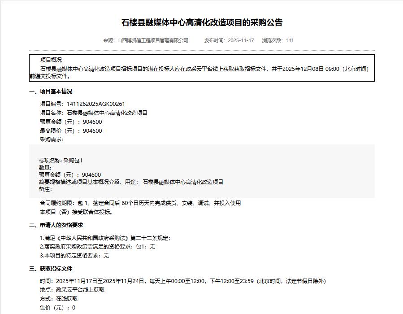Image resolution: width=403 pixels, height=314 pixels.
Task: Click the 项目名称 line
Action: (x=93, y=113)
